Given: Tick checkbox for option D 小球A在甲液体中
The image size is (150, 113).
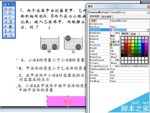Looking at the screenshot, I should pos(17,88).
